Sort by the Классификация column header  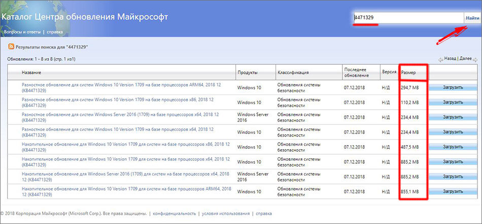pyautogui.click(x=293, y=73)
